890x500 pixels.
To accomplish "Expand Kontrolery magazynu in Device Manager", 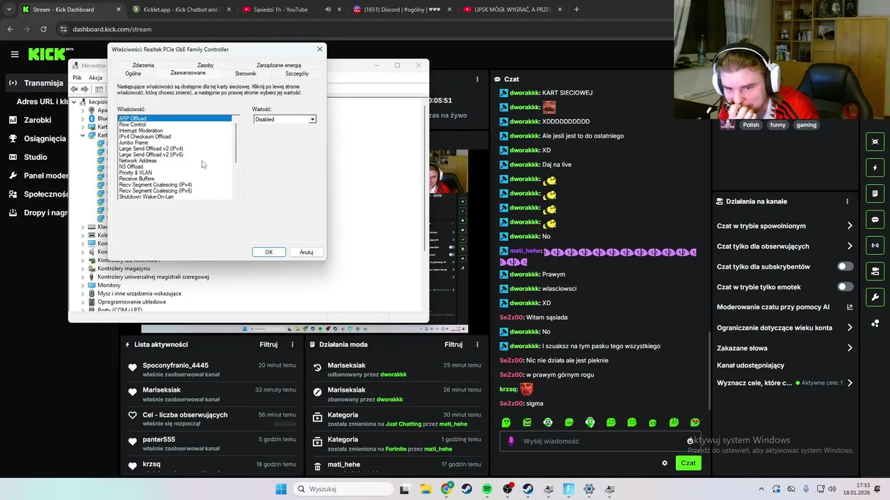I will (x=83, y=269).
